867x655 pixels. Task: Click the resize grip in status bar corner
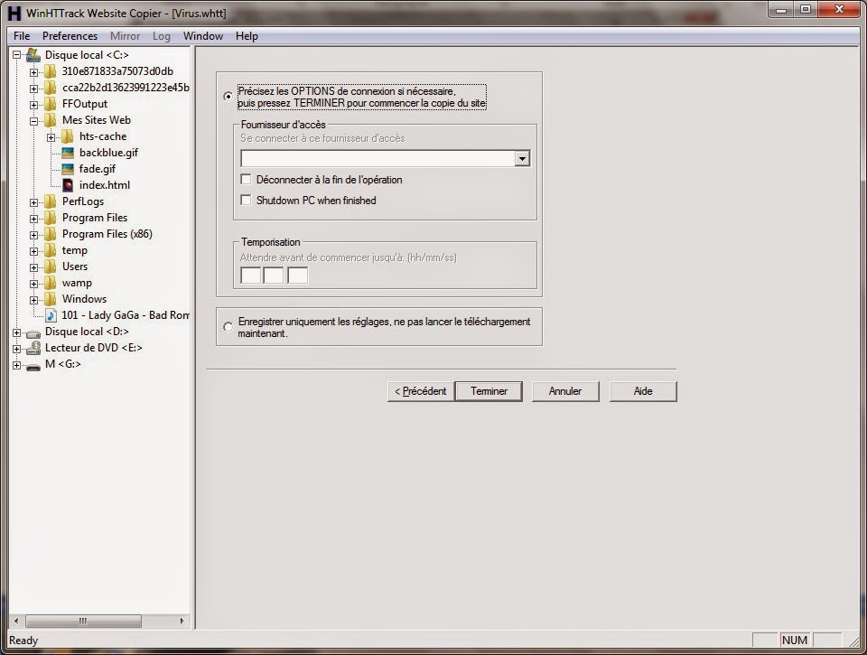[x=855, y=641]
